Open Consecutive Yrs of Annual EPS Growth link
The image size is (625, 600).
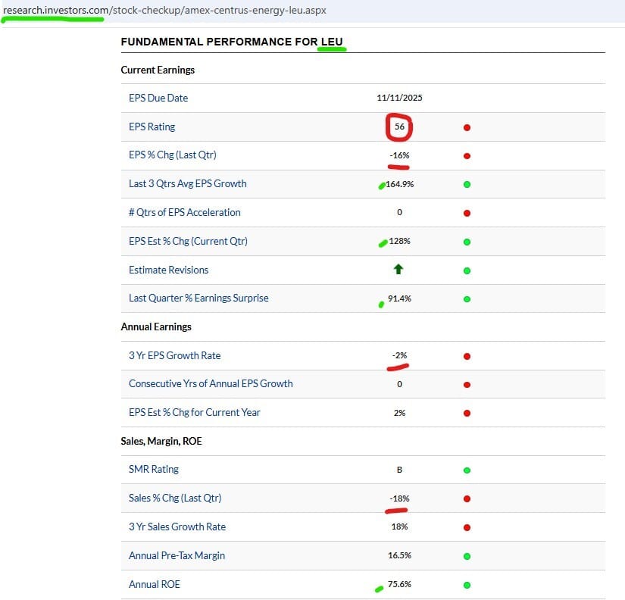pos(211,383)
